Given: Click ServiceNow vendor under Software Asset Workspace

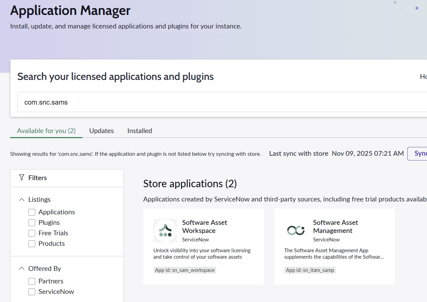Looking at the screenshot, I should click(196, 239).
